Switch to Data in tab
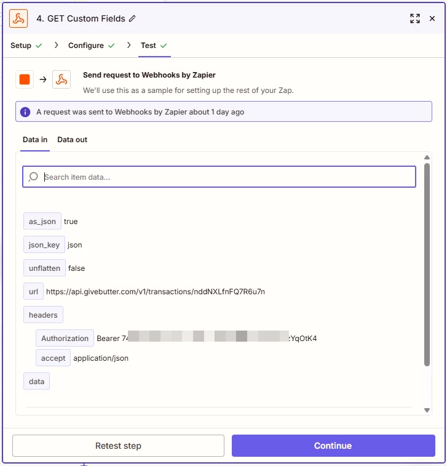This screenshot has height=466, width=447. [x=35, y=140]
